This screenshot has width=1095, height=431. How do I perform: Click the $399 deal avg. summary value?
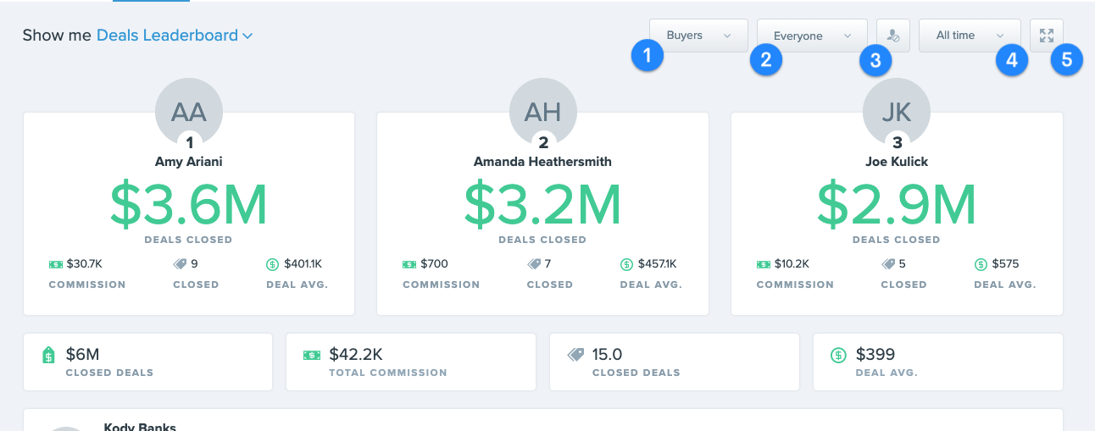pyautogui.click(x=875, y=355)
